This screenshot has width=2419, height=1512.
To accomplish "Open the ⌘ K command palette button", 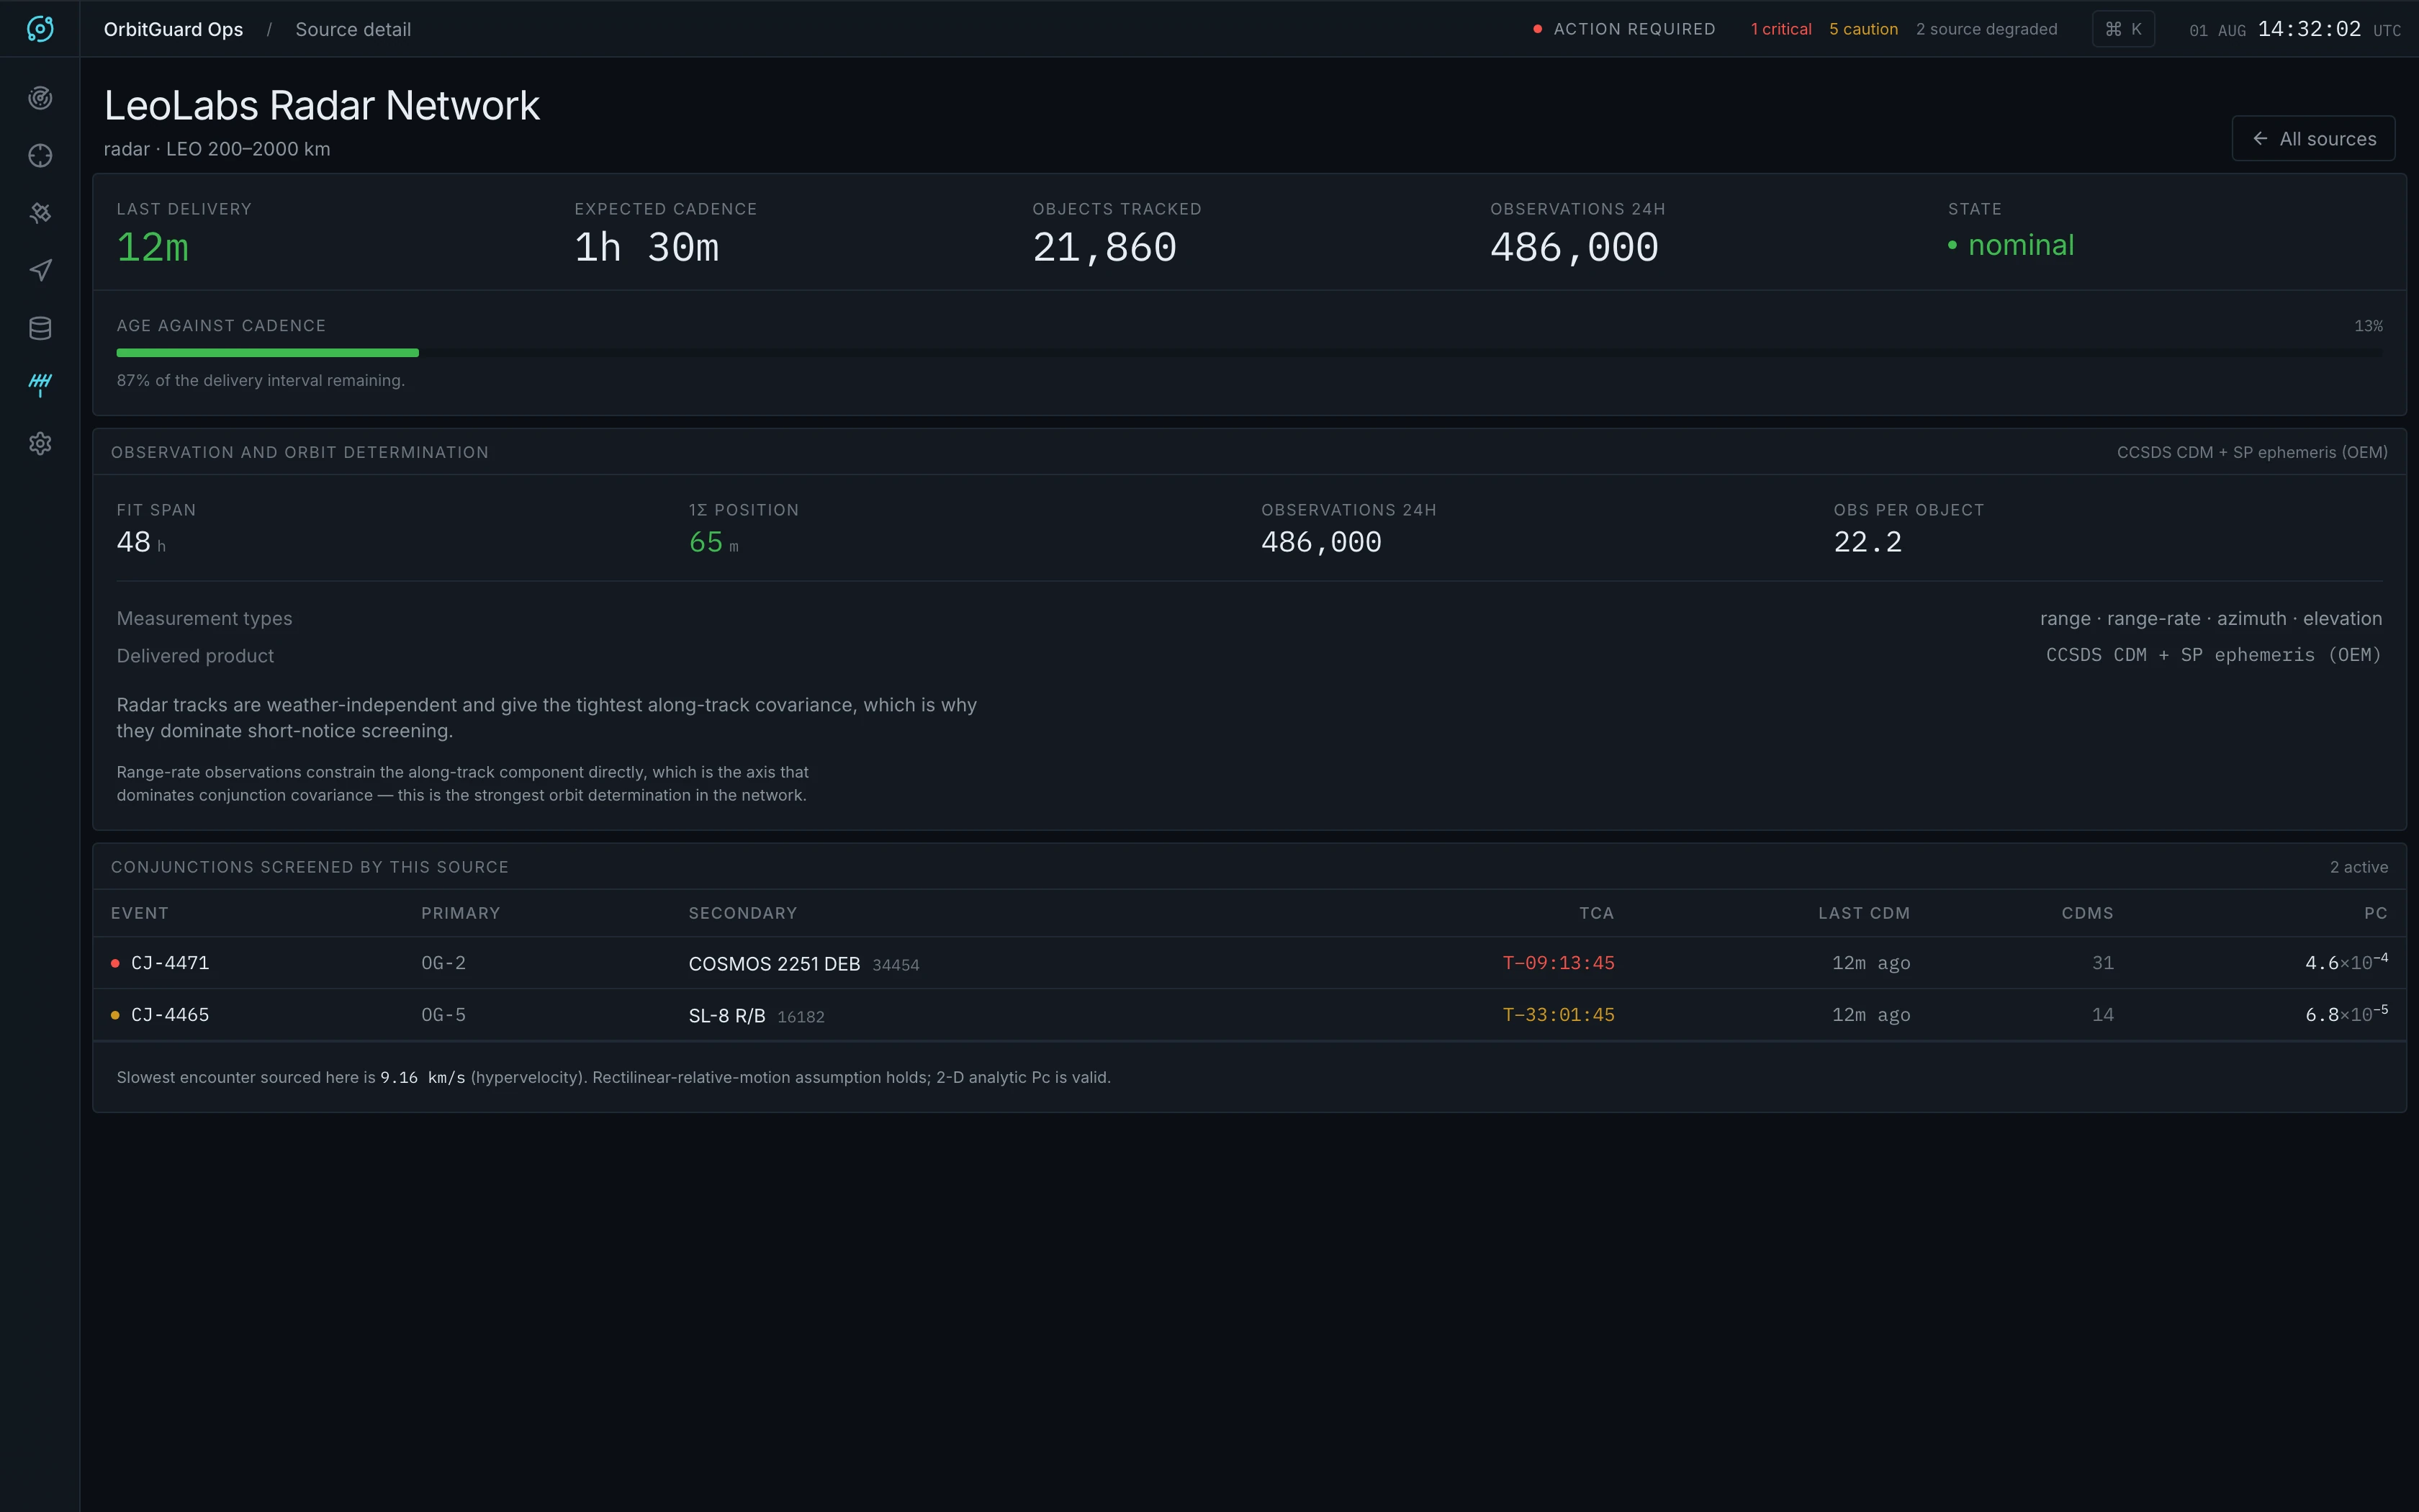I will [x=2123, y=29].
